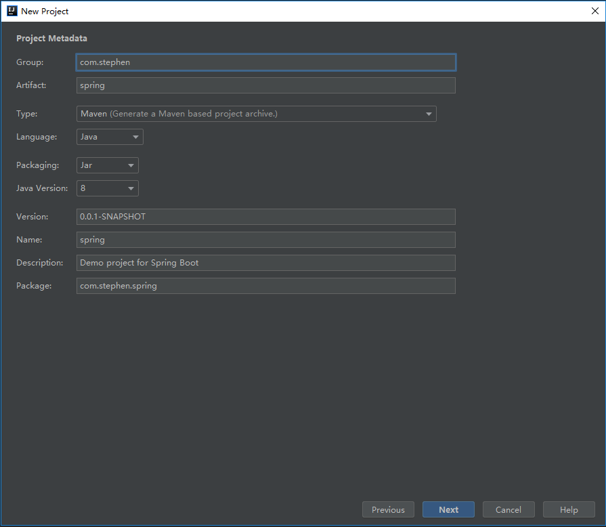This screenshot has width=606, height=527.
Task: Click the IntelliJ IDEA icon in title bar
Action: (12, 11)
